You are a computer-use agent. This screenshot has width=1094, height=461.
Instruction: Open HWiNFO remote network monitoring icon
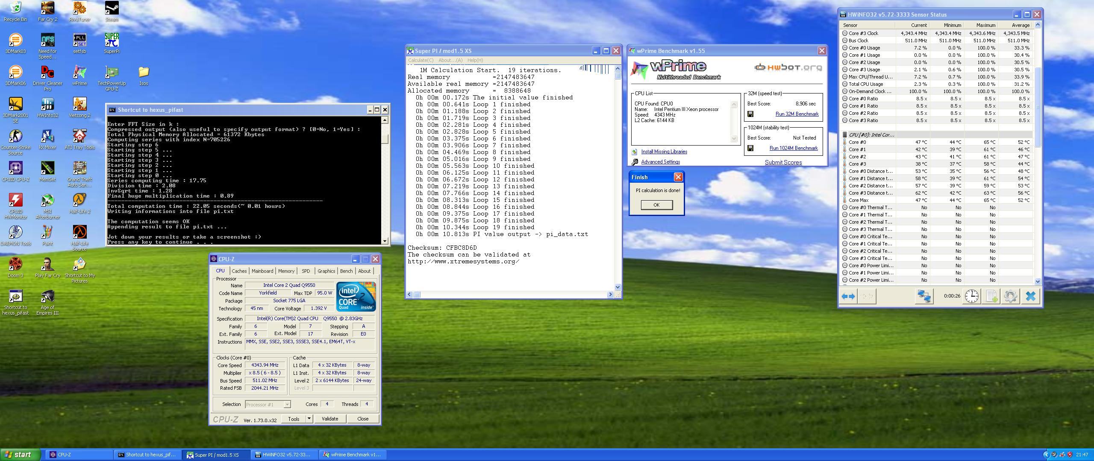pyautogui.click(x=923, y=296)
